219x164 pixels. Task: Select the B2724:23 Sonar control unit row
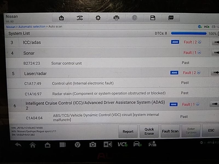pos(109,63)
